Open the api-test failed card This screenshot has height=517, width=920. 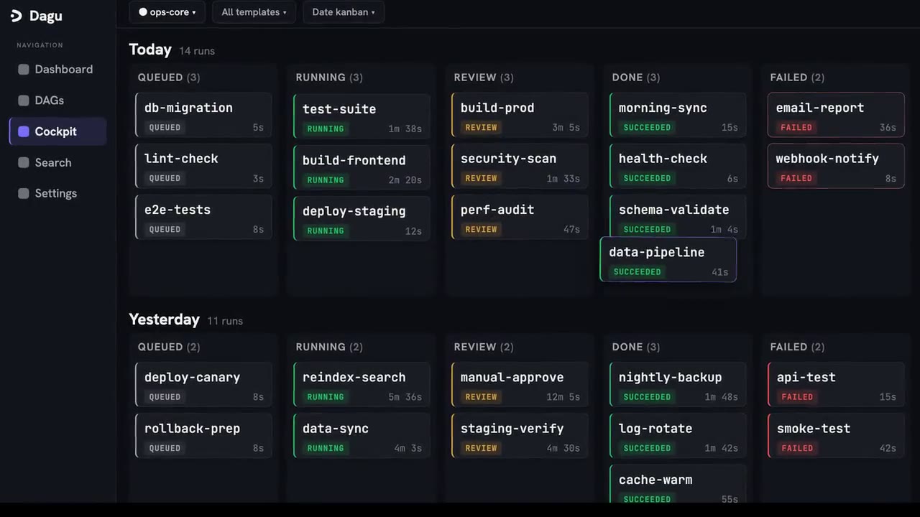point(836,384)
